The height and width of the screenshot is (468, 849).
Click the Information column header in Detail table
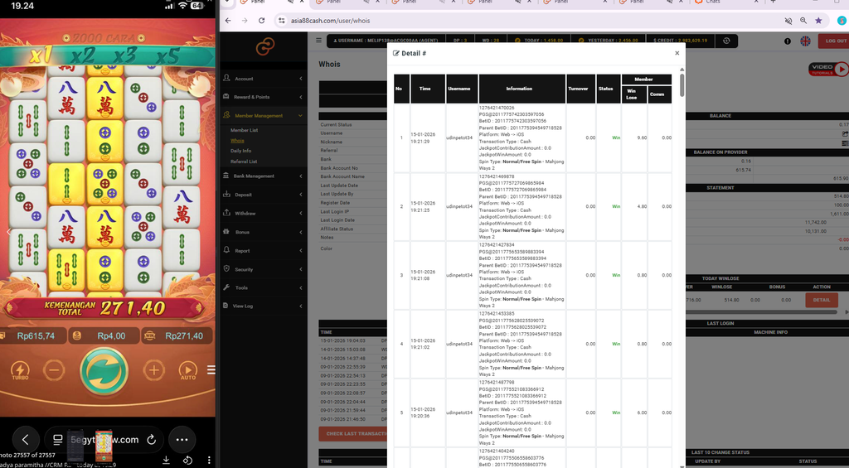(522, 89)
